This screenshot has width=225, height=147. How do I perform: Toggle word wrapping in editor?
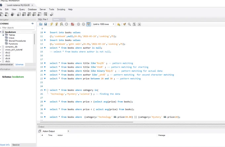click(x=139, y=24)
